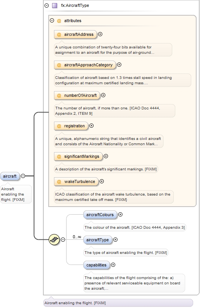This screenshot has height=308, width=200.
Task: Collapse the fx:AircraftType container
Action: pos(47,5)
